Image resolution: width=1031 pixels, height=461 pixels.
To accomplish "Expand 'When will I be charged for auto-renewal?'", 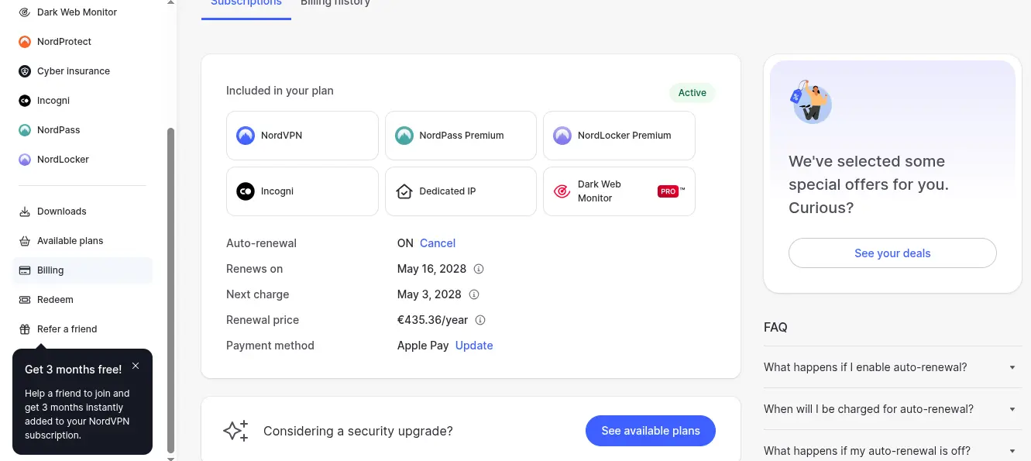I will (893, 409).
